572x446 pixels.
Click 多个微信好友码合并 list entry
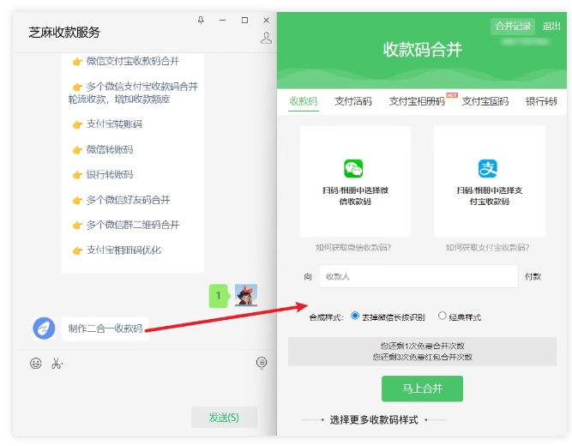[128, 200]
